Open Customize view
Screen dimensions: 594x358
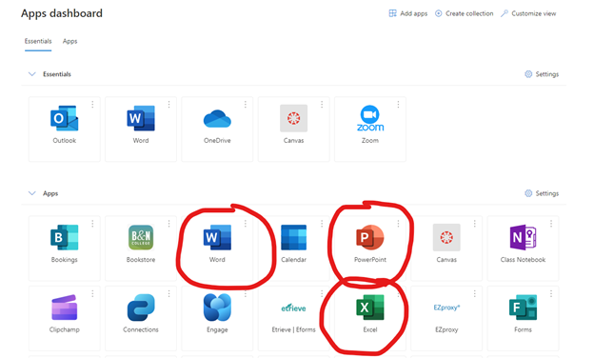tap(528, 13)
